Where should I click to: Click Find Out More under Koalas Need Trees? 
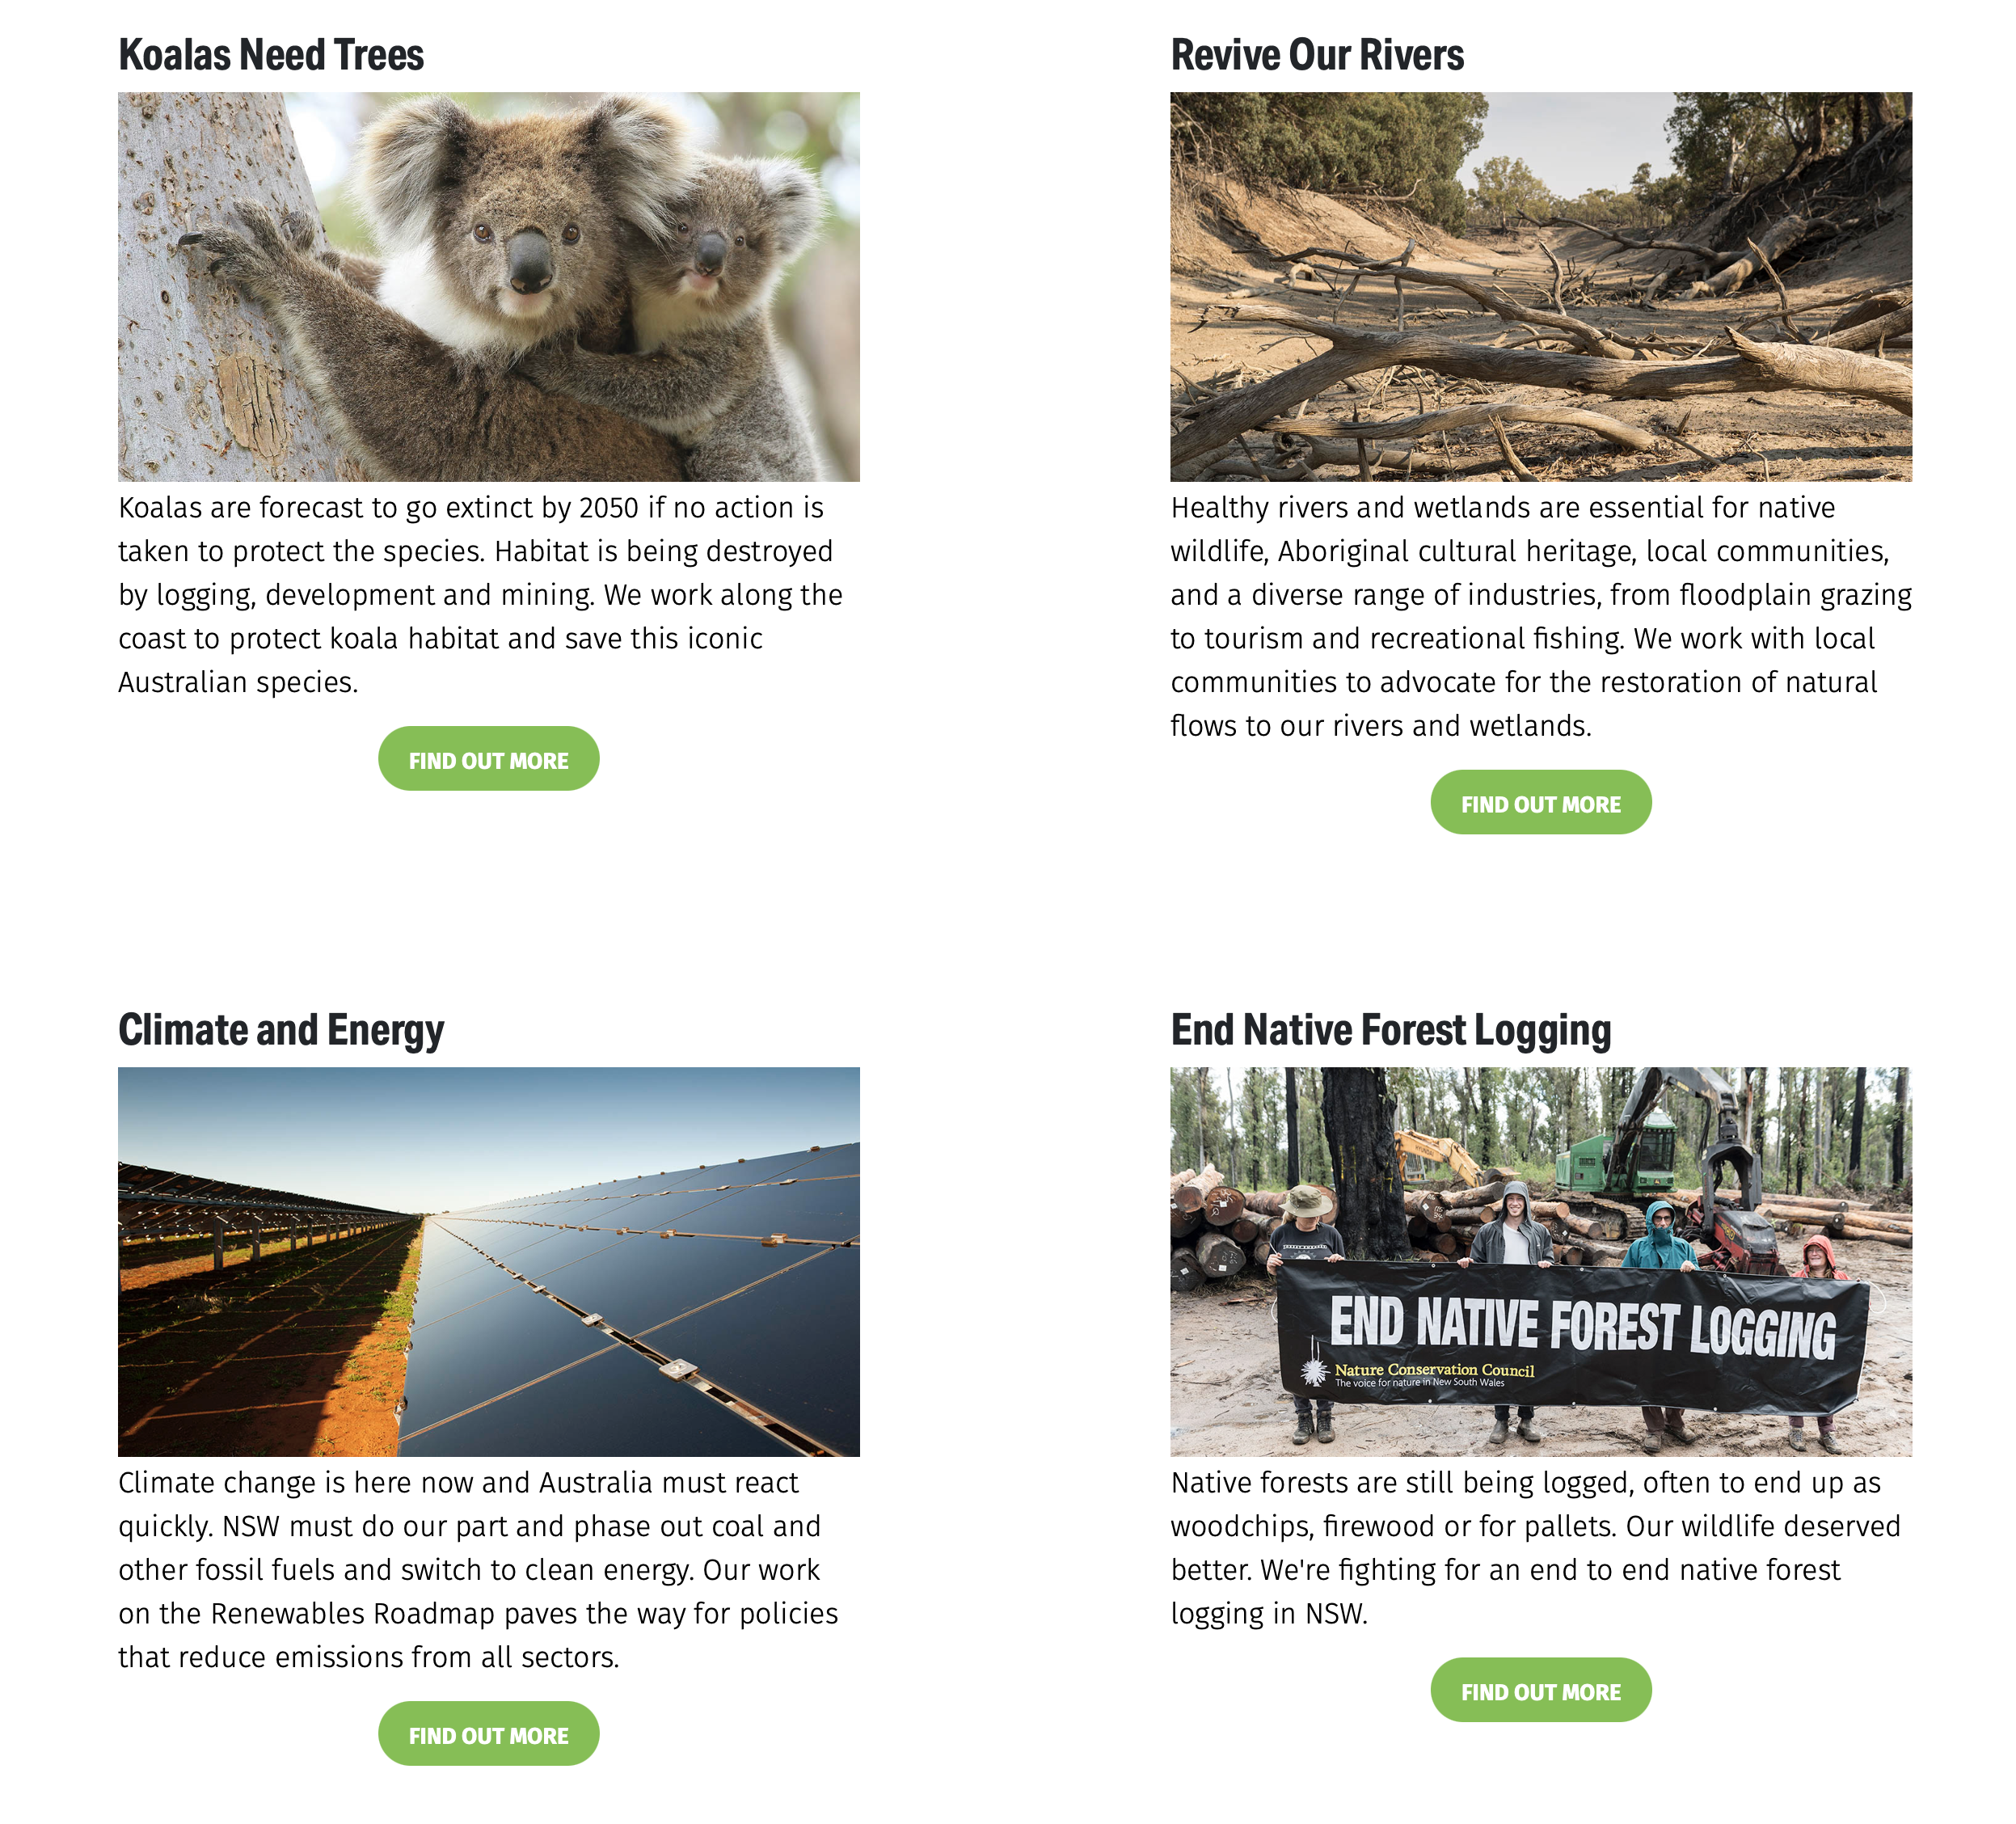point(488,758)
